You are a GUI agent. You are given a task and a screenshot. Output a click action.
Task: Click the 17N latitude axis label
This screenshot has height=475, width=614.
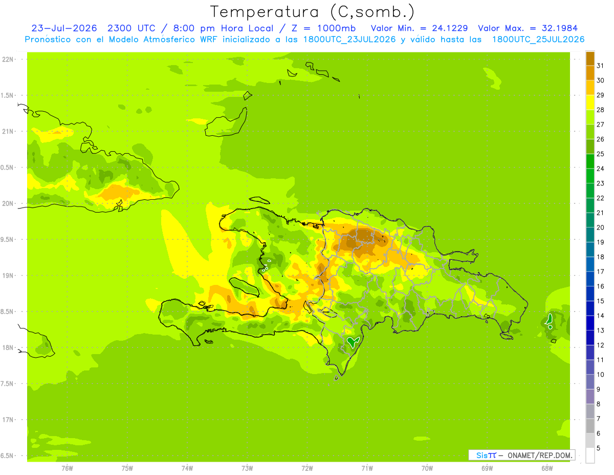pyautogui.click(x=8, y=420)
